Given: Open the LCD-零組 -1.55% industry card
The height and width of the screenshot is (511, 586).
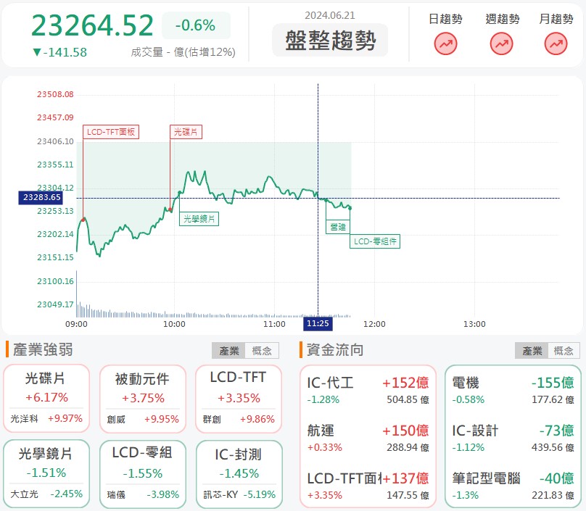Looking at the screenshot, I should pyautogui.click(x=143, y=474).
